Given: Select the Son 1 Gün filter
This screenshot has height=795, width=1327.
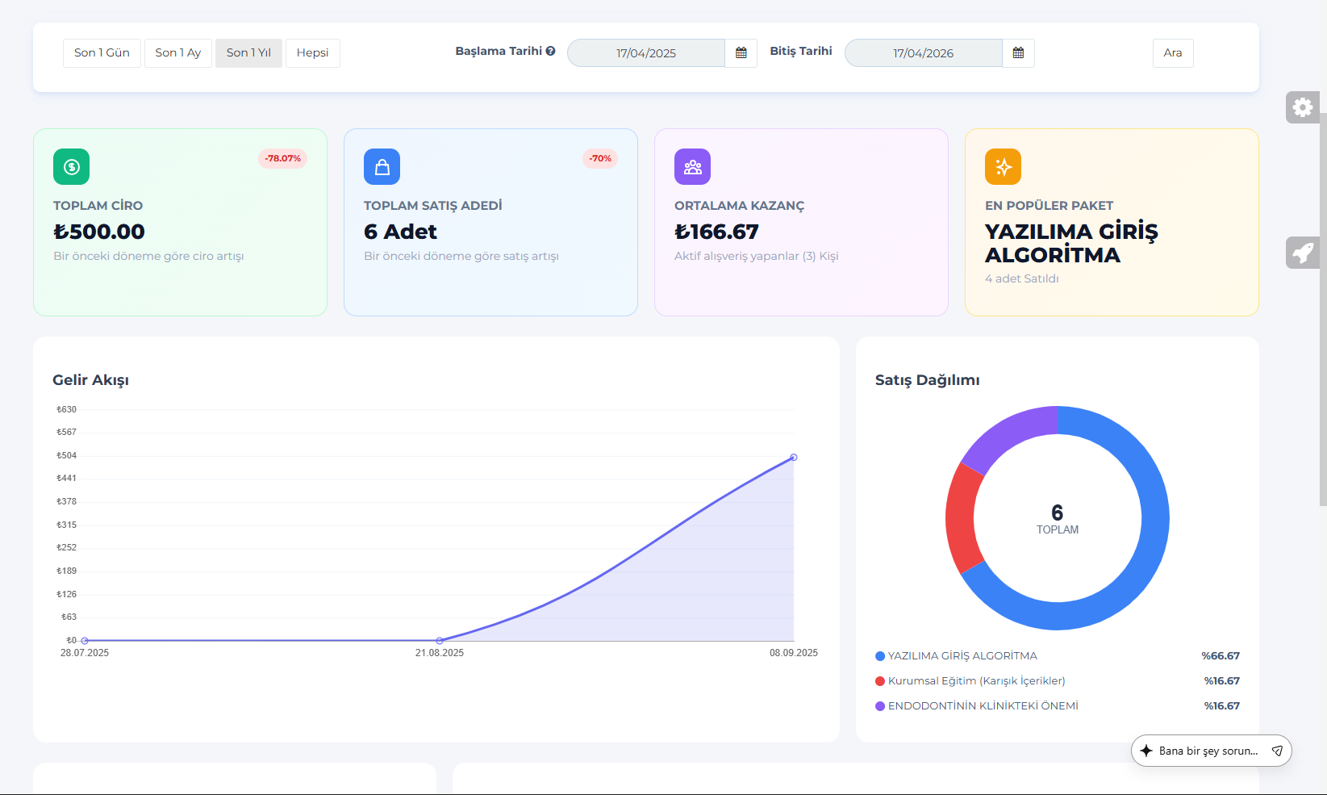Looking at the screenshot, I should pyautogui.click(x=102, y=53).
